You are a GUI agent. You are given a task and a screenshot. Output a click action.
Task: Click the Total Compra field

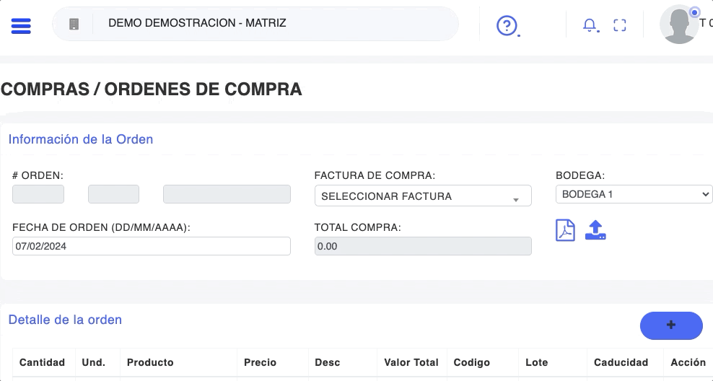(423, 246)
